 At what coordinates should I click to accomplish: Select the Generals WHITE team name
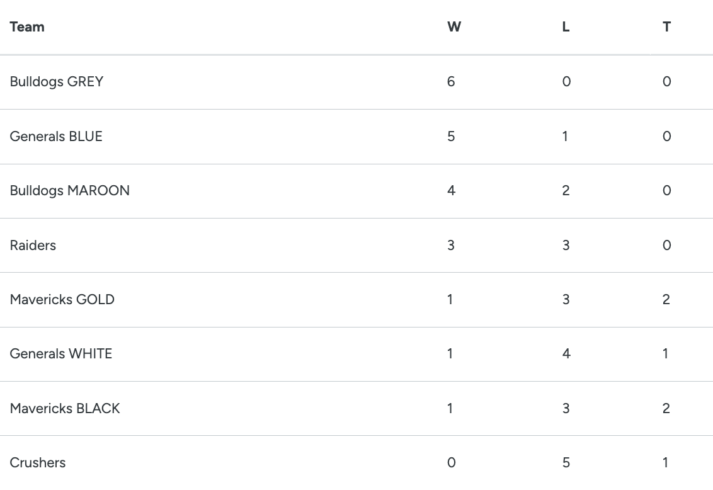[61, 354]
